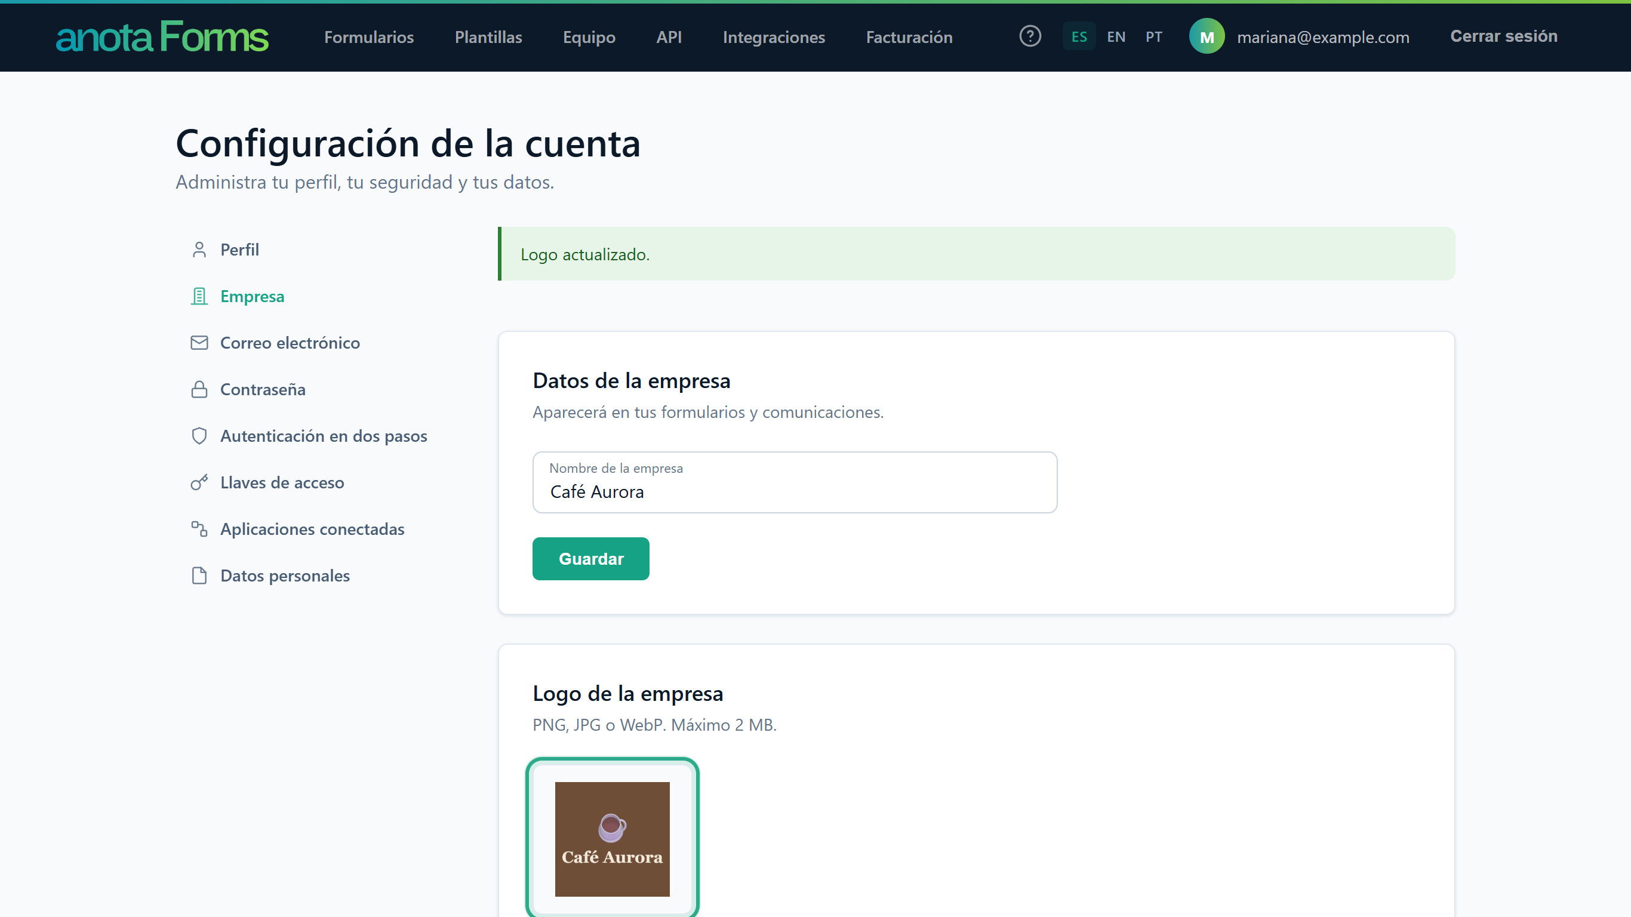Image resolution: width=1631 pixels, height=917 pixels.
Task: Click Cerrar sesión
Action: point(1504,36)
